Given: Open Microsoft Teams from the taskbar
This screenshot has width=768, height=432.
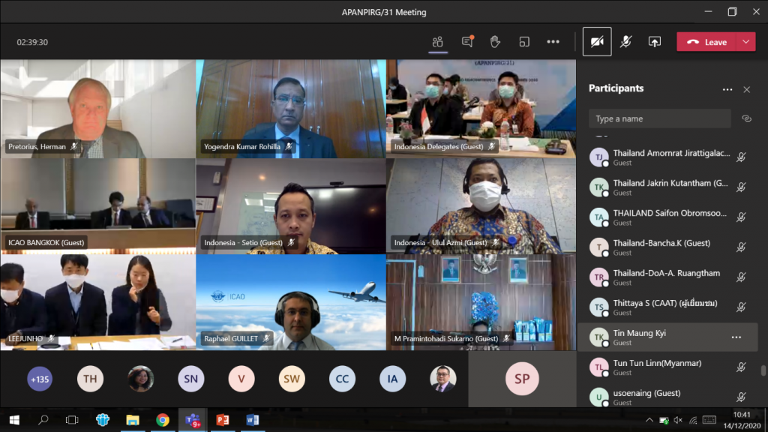Looking at the screenshot, I should [192, 421].
